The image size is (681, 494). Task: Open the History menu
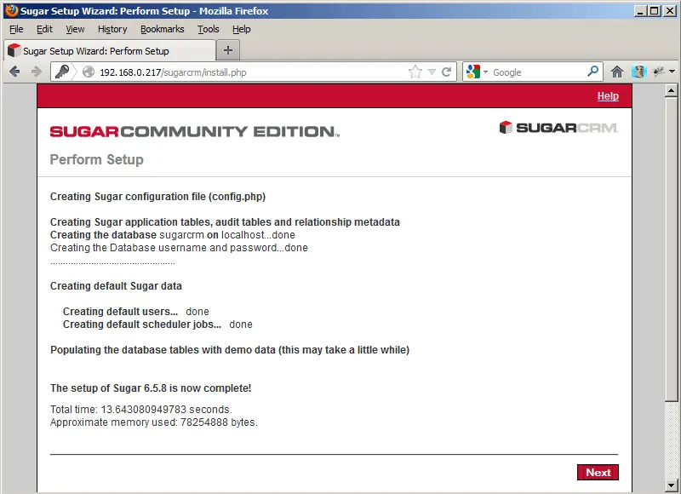tap(112, 29)
